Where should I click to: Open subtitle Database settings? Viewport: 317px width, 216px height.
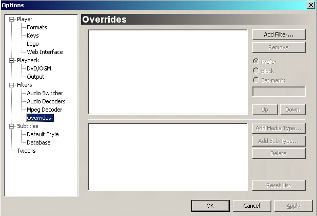click(x=38, y=142)
